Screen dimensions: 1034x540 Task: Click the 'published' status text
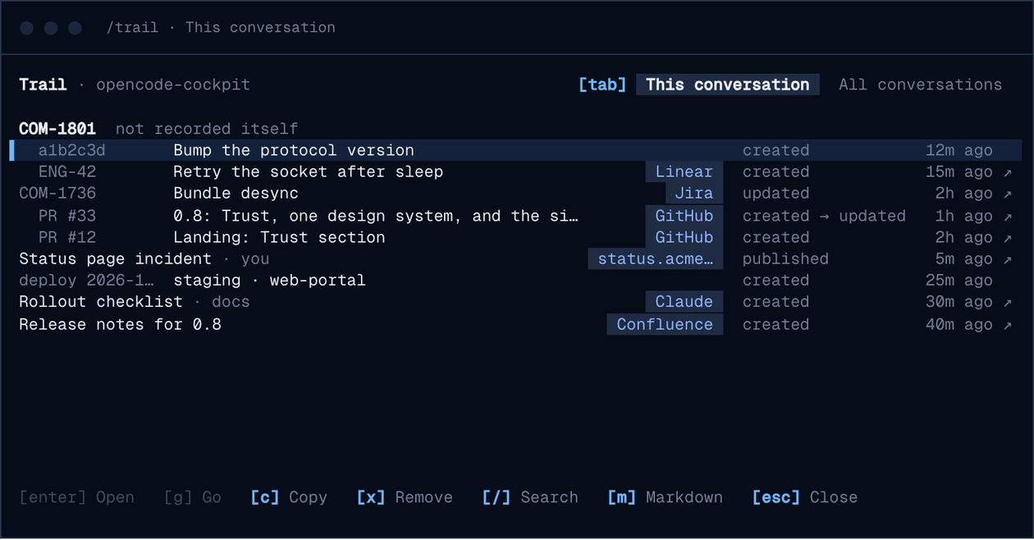point(785,259)
